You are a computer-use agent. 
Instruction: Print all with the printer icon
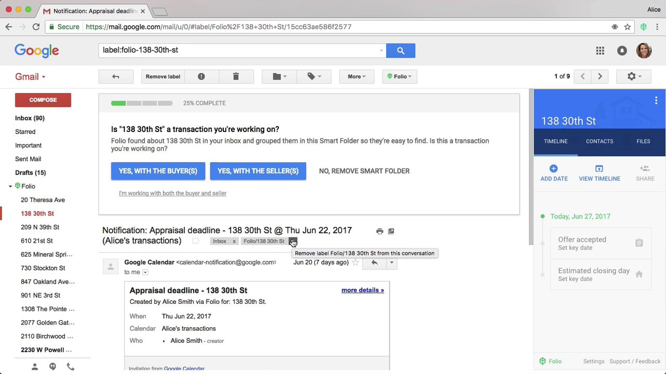click(380, 231)
